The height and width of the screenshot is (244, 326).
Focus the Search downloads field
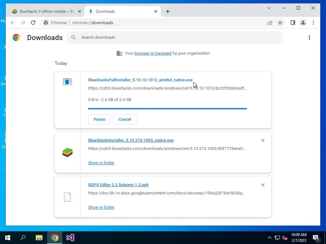tap(175, 37)
